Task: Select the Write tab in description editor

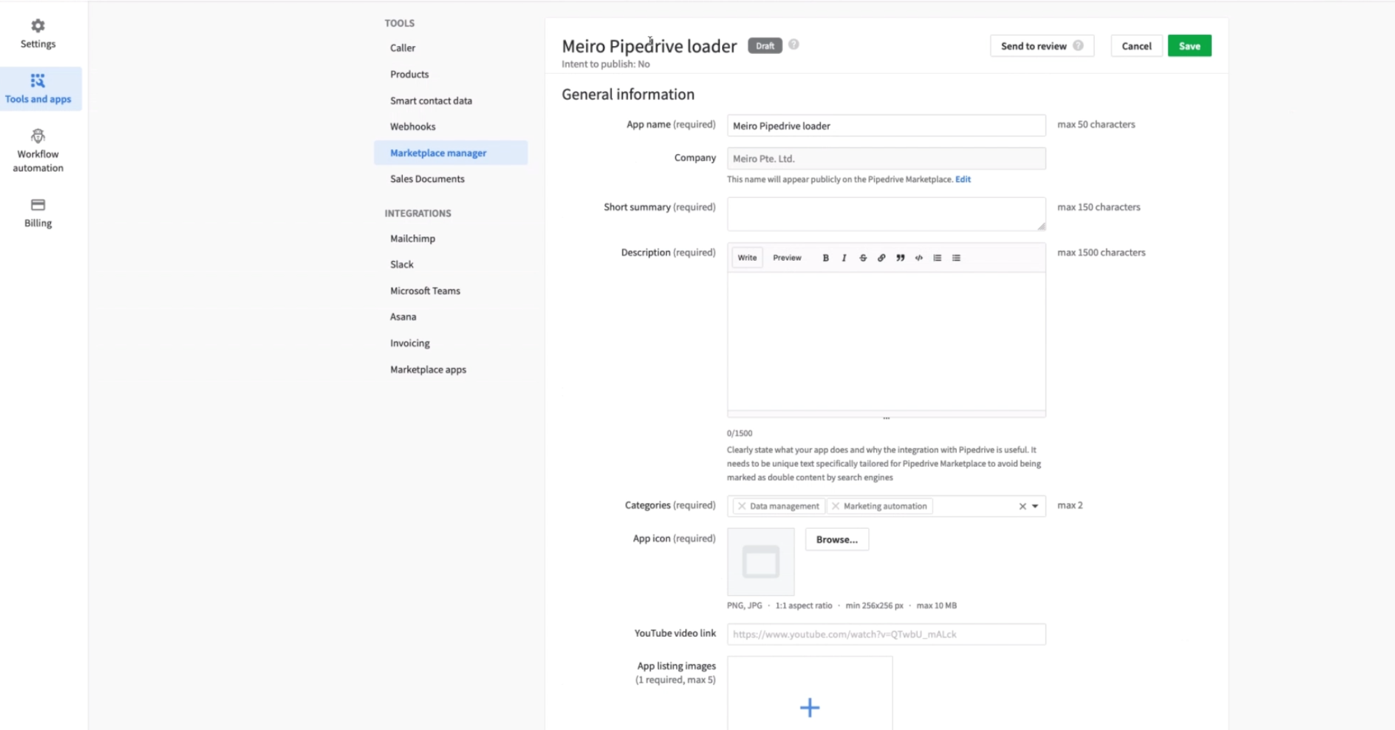Action: click(747, 257)
